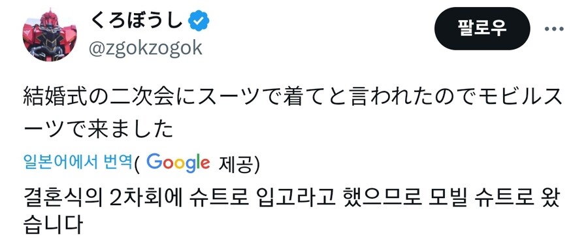Open the three-dot more options menu
Viewport: 588px width, 245px height.
point(554,29)
